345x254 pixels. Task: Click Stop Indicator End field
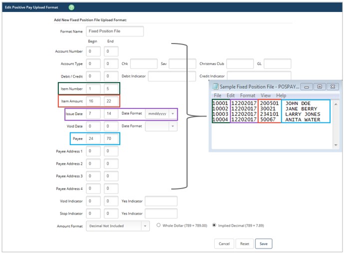(x=111, y=213)
